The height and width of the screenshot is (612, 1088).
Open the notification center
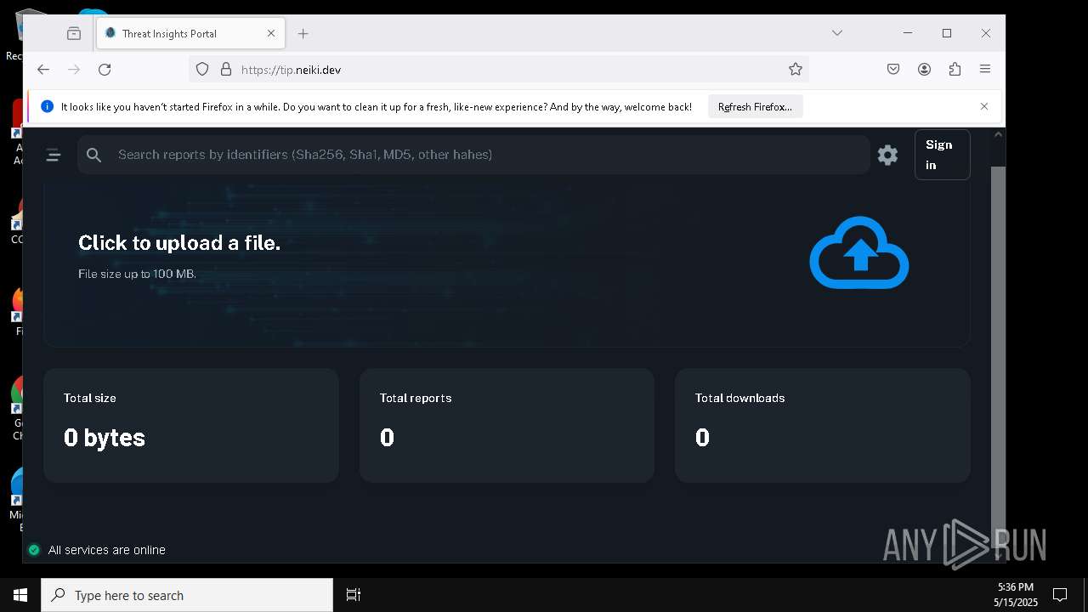click(x=1060, y=595)
